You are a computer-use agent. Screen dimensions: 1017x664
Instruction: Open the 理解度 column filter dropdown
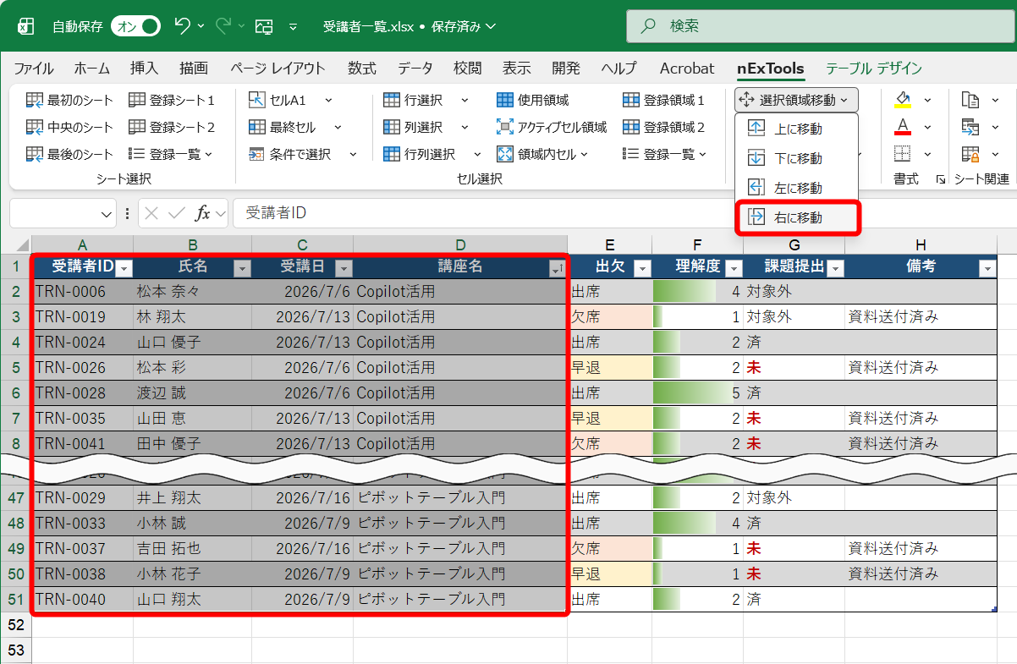[x=734, y=268]
